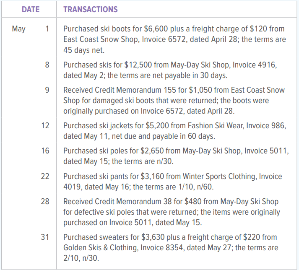Click the Credit Memorandum 38 transaction text
This screenshot has height=270, width=299.
tap(172, 212)
